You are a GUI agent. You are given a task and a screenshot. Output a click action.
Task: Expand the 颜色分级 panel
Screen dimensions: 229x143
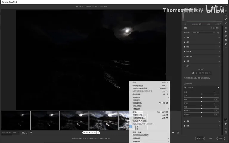tap(185, 57)
